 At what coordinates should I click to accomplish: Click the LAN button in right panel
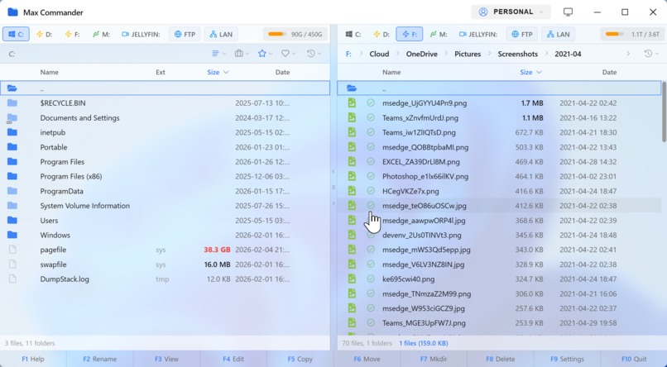tap(558, 34)
